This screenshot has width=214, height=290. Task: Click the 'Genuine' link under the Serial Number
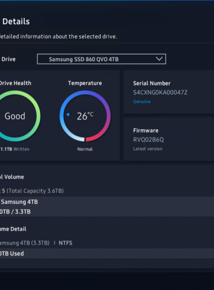coord(142,102)
